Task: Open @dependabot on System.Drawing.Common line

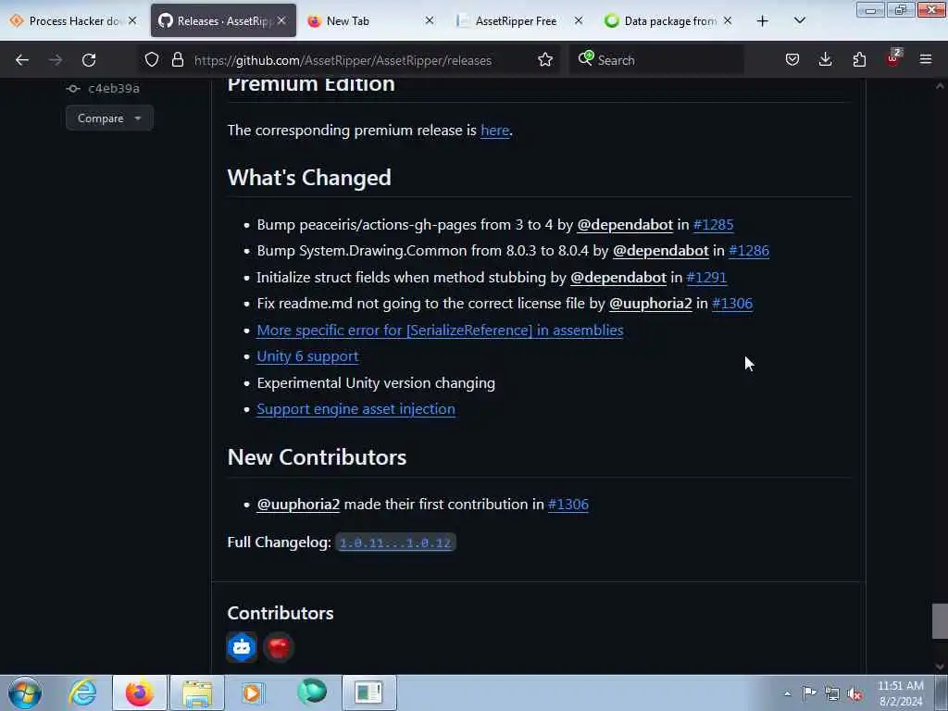Action: tap(660, 251)
